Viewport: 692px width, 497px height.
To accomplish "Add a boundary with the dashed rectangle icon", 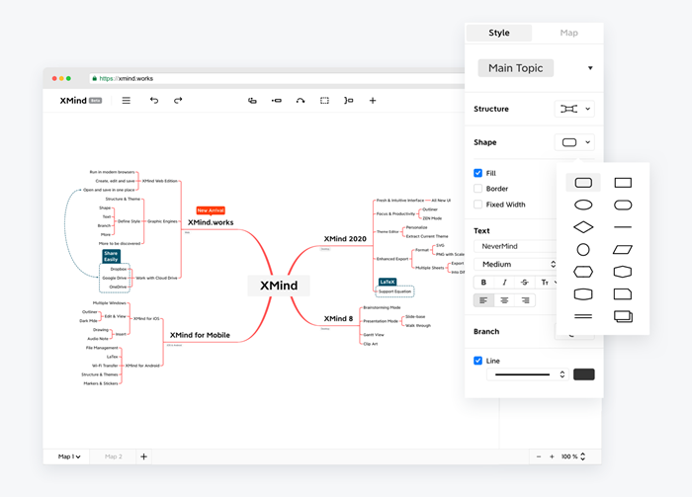I will 324,101.
